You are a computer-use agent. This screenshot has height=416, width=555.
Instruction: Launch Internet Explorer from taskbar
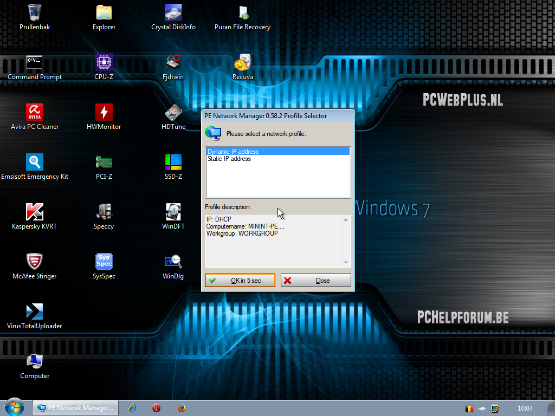click(132, 408)
